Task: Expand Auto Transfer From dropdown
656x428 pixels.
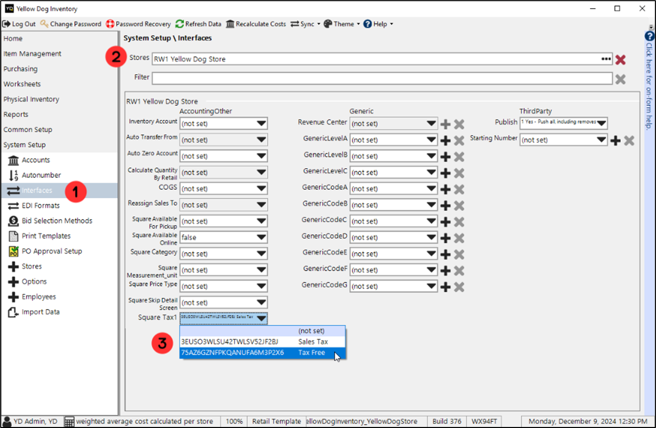Action: coord(262,140)
